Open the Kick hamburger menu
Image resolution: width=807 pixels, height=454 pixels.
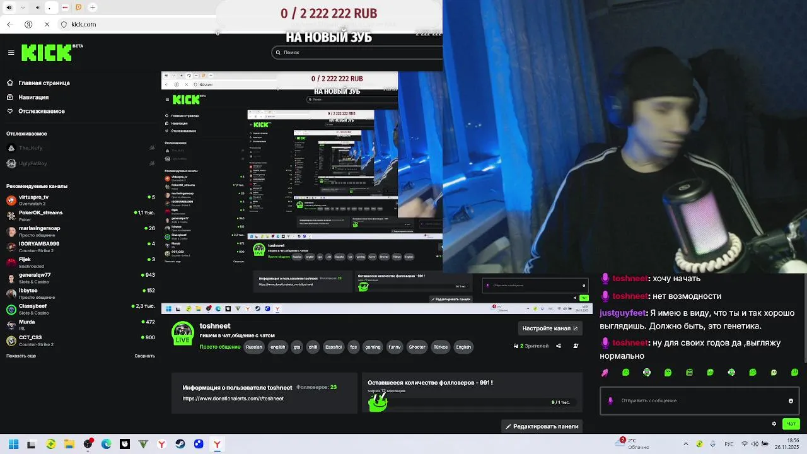point(11,53)
